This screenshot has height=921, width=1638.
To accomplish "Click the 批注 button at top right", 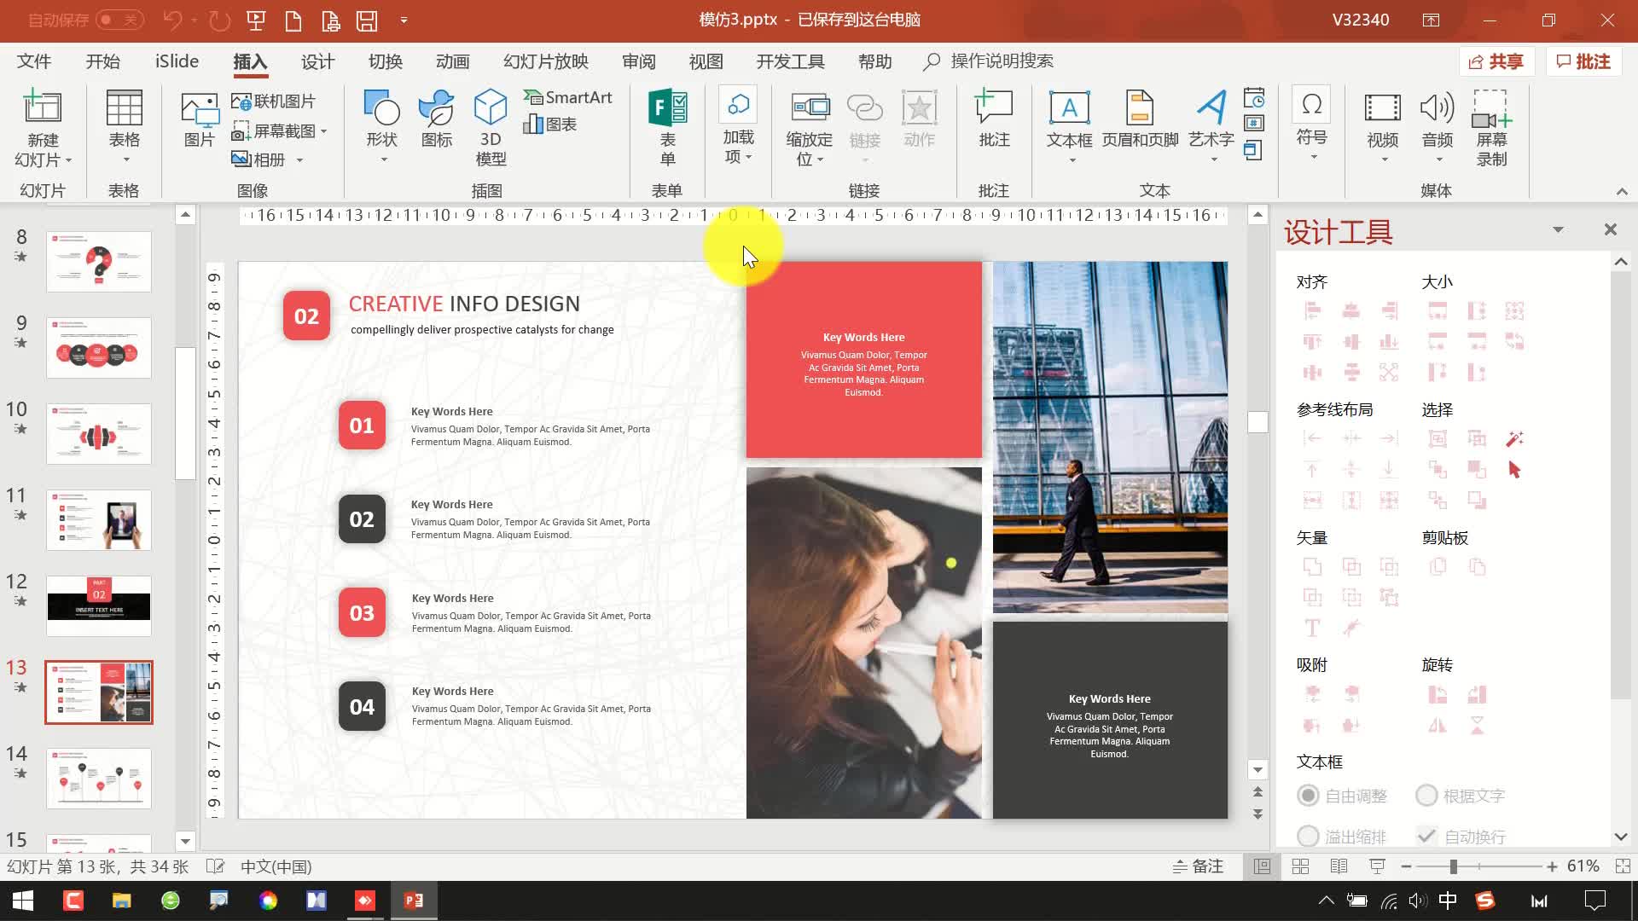I will [1583, 61].
